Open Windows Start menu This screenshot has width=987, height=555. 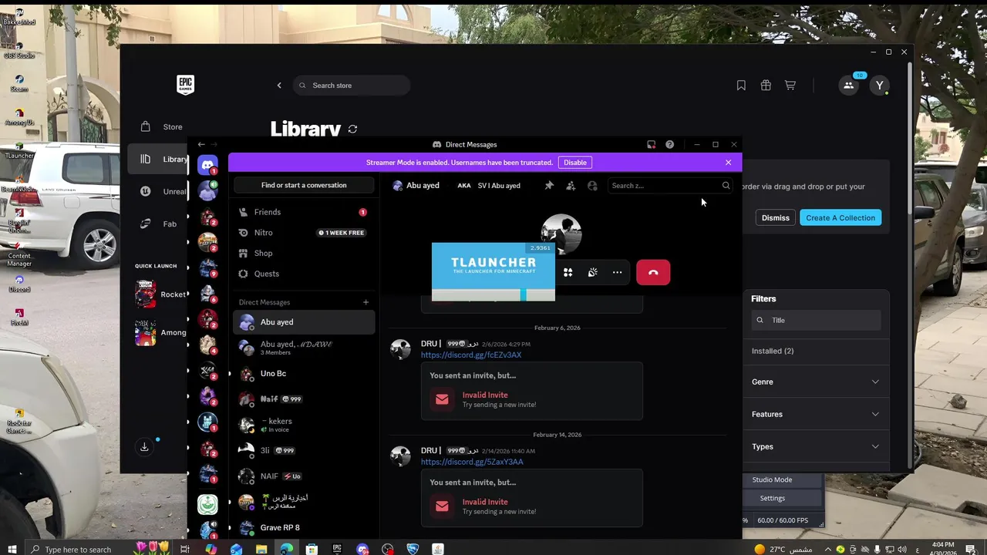(12, 549)
